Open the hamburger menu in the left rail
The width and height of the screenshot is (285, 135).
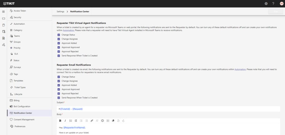[x=3, y=12]
